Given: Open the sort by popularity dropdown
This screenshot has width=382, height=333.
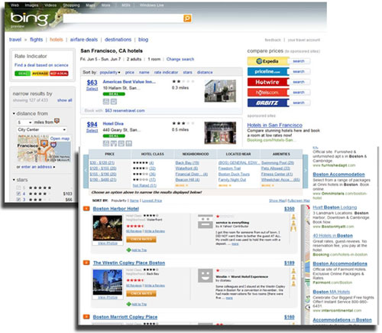Looking at the screenshot, I should click(x=110, y=73).
